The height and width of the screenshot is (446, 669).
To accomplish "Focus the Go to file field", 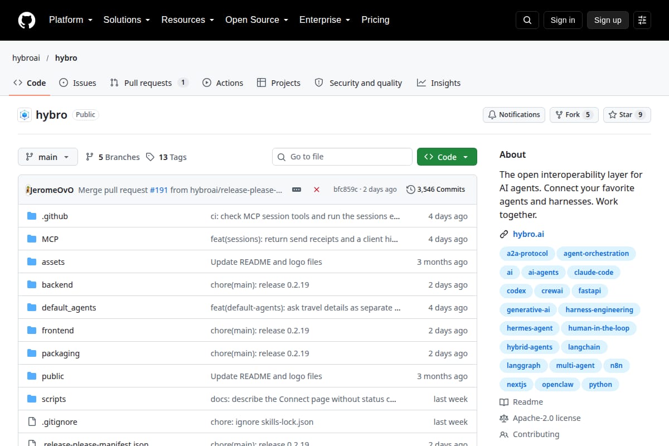I will coord(342,157).
